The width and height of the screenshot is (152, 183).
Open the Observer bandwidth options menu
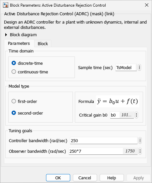tap(140, 151)
